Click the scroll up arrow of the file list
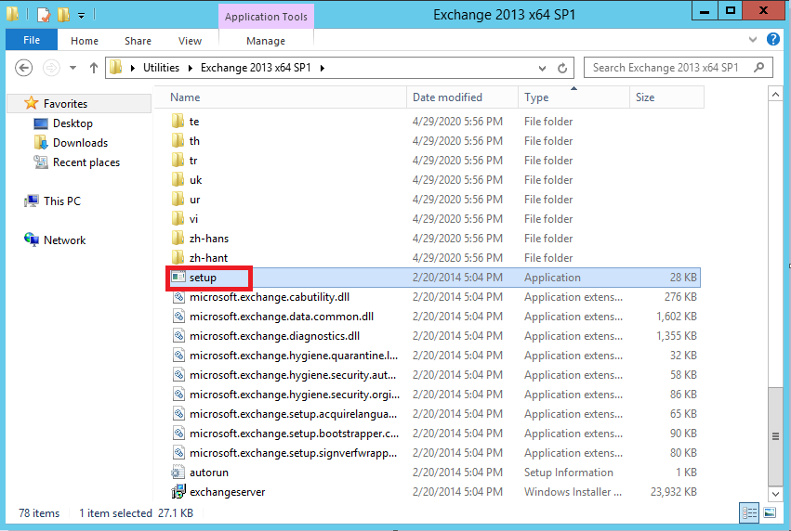Viewport: 791px width, 531px height. click(775, 94)
